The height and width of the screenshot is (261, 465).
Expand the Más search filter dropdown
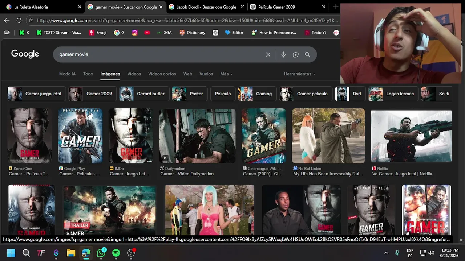coord(226,74)
